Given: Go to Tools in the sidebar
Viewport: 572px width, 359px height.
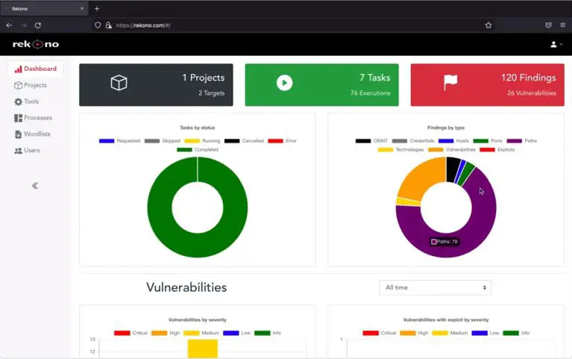Looking at the screenshot, I should [x=27, y=102].
